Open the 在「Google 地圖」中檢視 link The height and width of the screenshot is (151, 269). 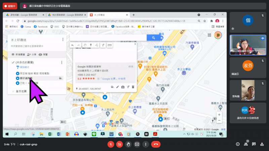click(x=111, y=79)
